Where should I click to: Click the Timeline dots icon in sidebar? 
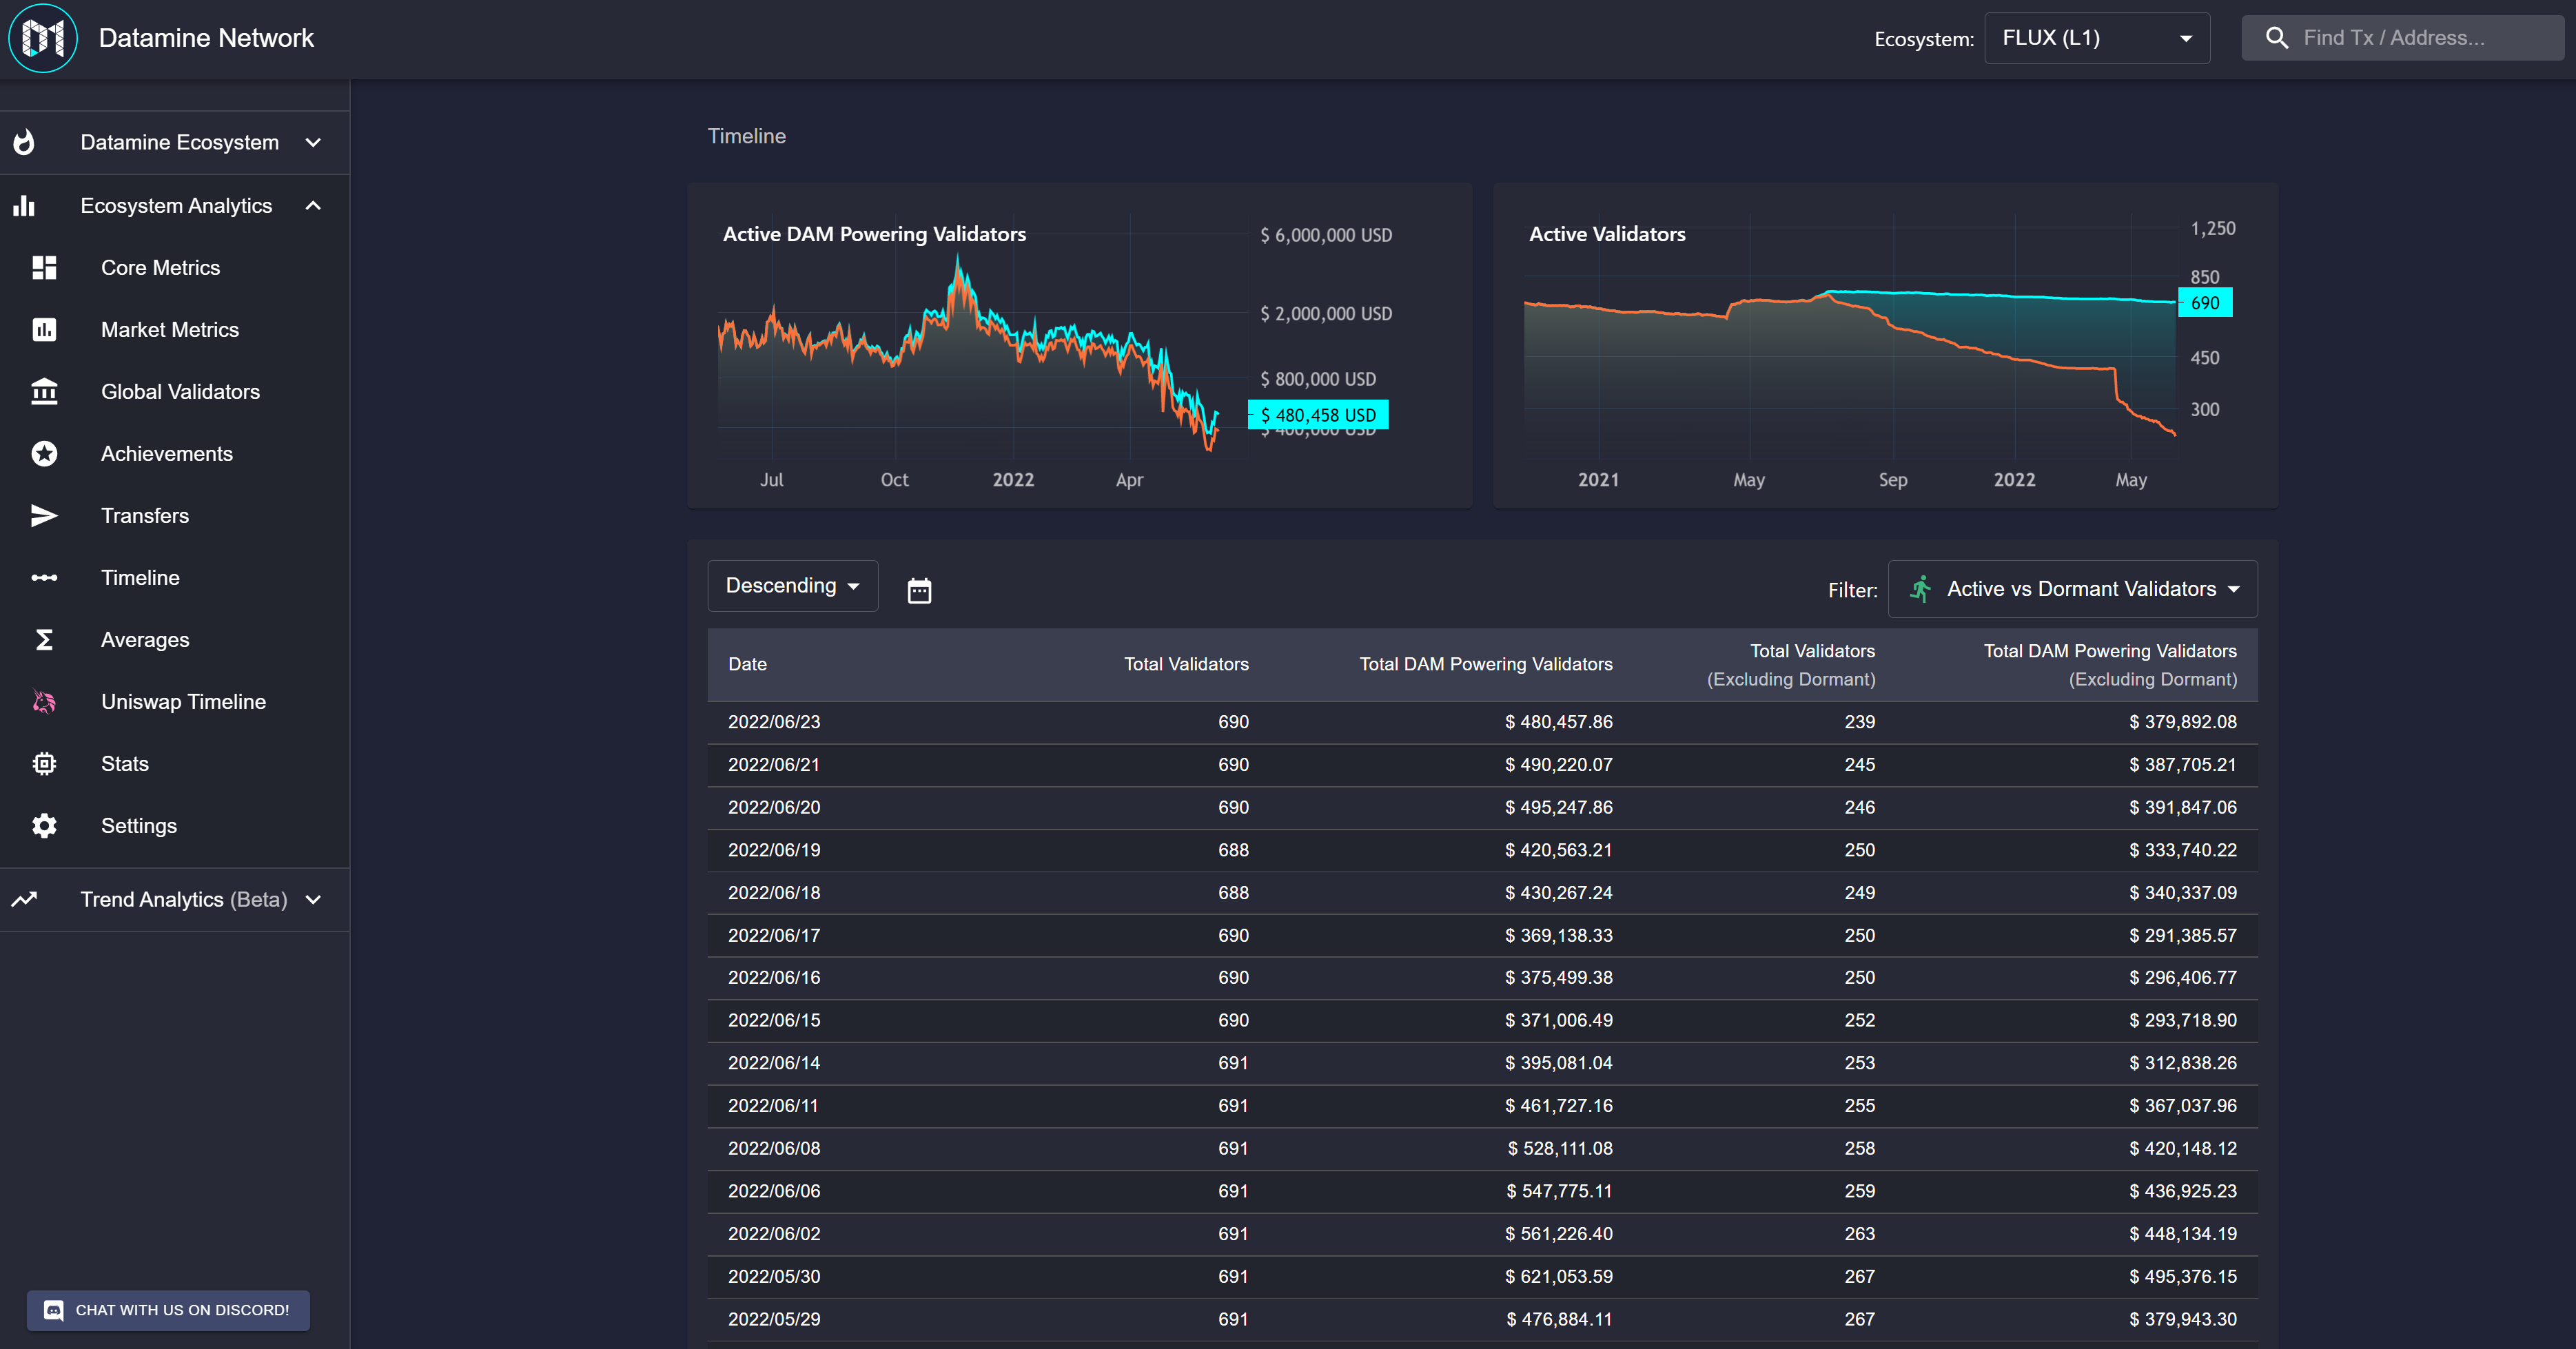coord(44,578)
